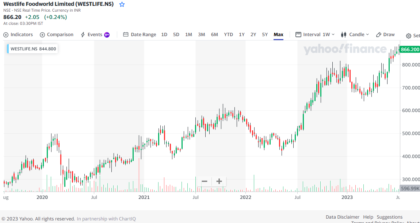Zoom out chart with minus button
This screenshot has width=420, height=223.
point(205,181)
